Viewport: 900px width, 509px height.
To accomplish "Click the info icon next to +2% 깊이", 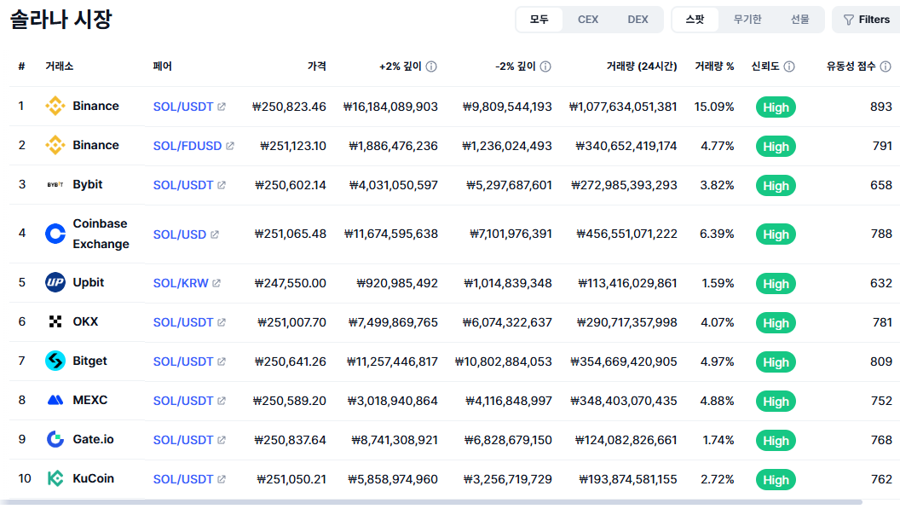I will [x=431, y=67].
